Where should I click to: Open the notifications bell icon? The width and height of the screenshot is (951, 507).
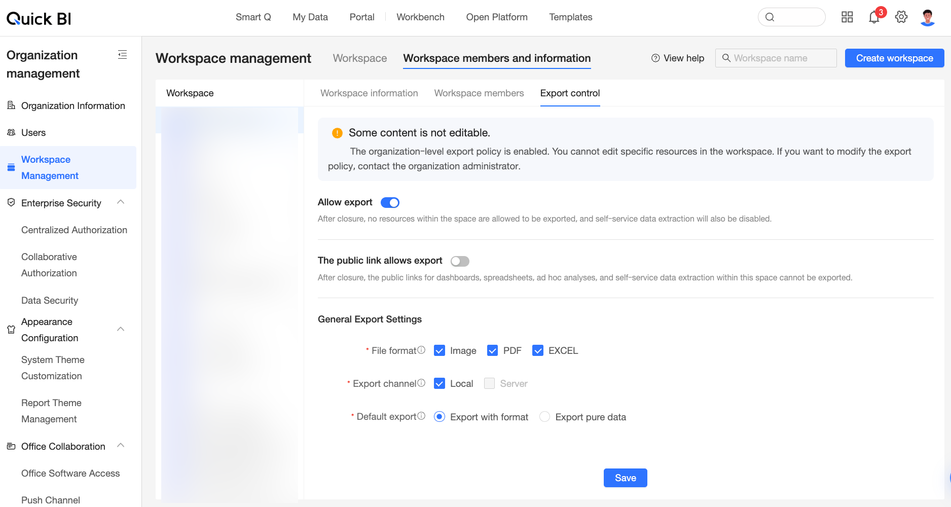[x=874, y=18]
